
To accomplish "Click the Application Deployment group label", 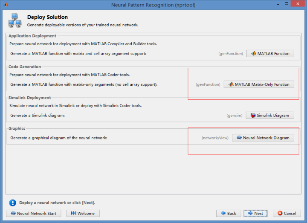I will point(32,36).
